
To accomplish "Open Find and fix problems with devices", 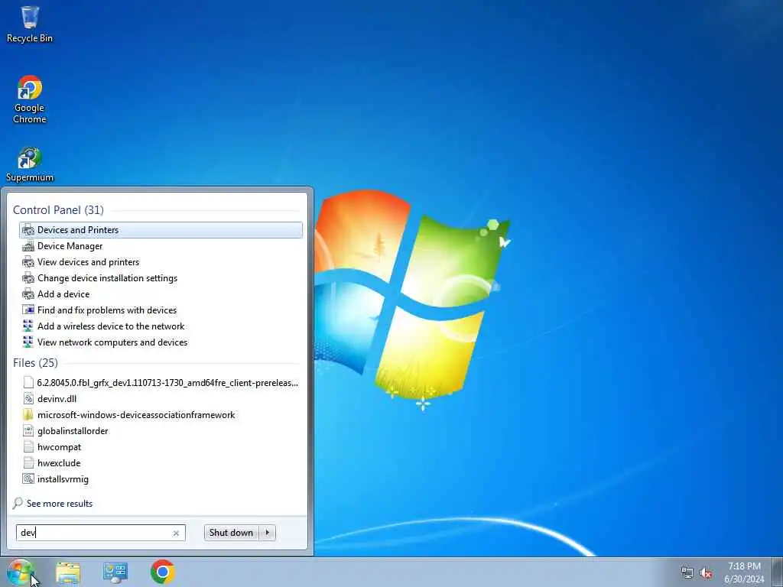I will (x=161, y=310).
